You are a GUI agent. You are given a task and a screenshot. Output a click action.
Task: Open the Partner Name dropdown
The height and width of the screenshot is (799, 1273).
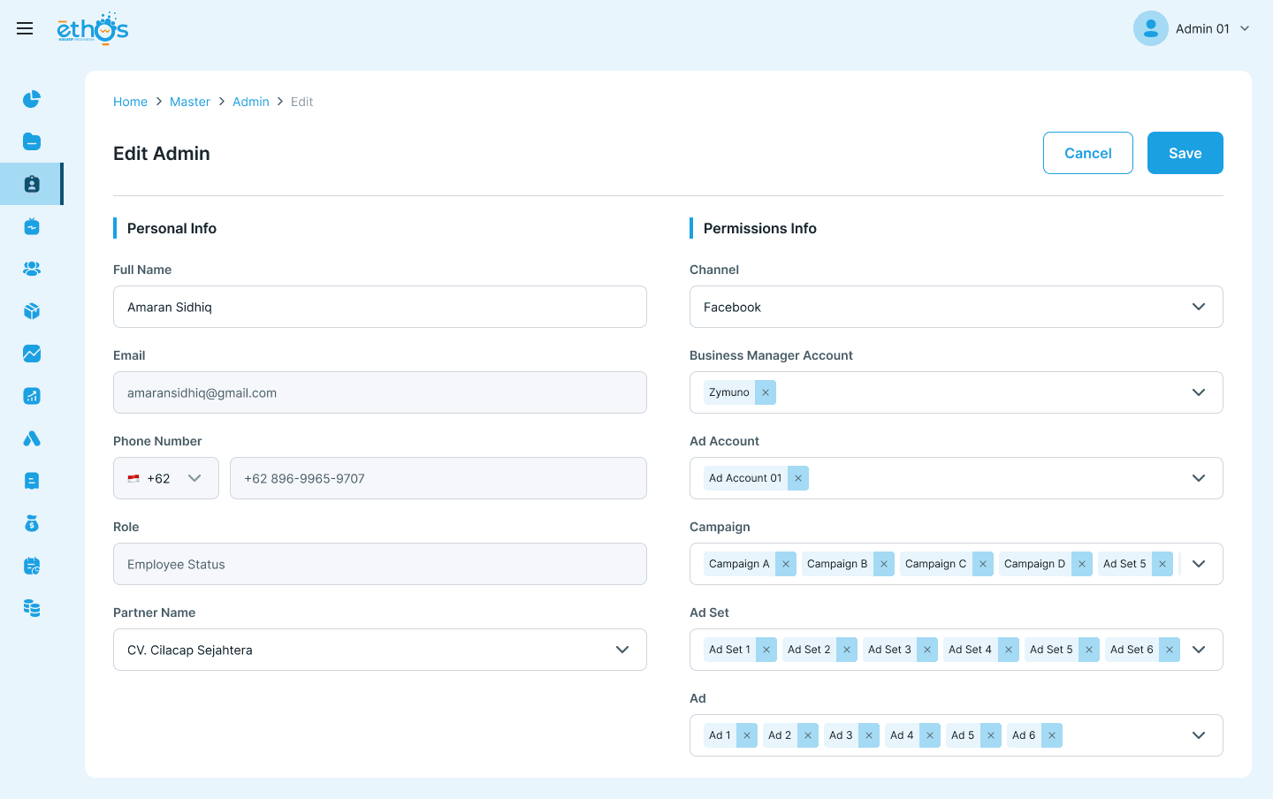click(x=380, y=650)
